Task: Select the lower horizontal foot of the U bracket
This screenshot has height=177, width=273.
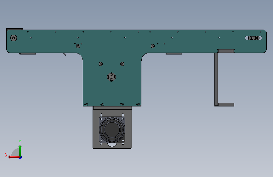Action: coord(226,105)
